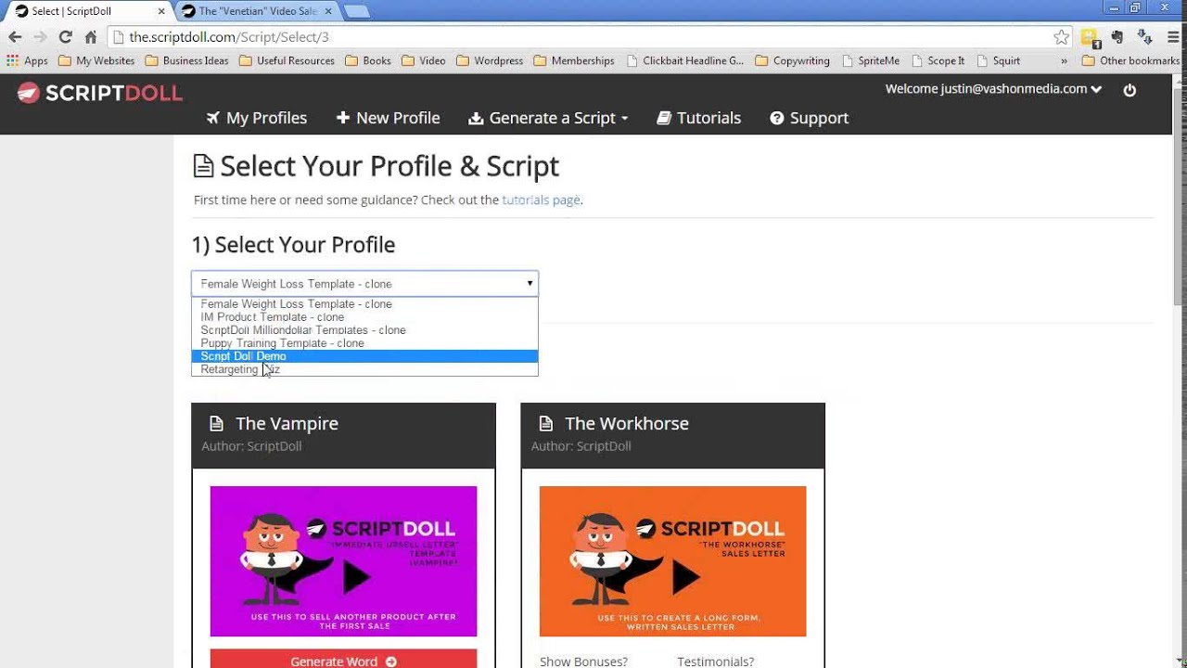1187x668 pixels.
Task: Open Support page
Action: click(x=810, y=118)
